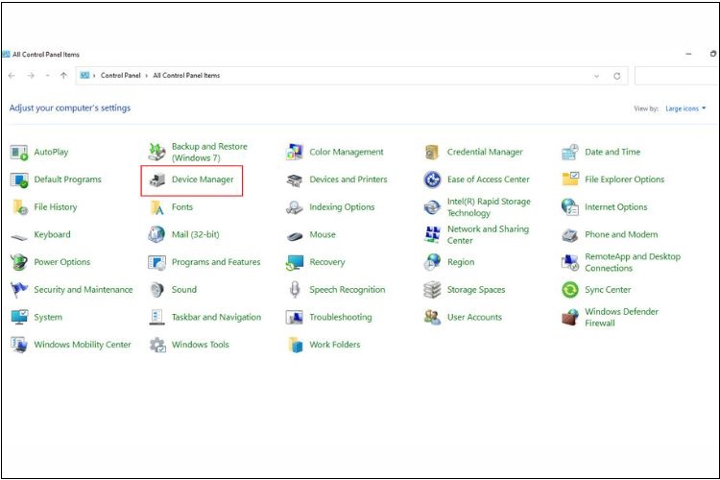Open the Sync Center icon
This screenshot has height=480, width=720.
(570, 290)
